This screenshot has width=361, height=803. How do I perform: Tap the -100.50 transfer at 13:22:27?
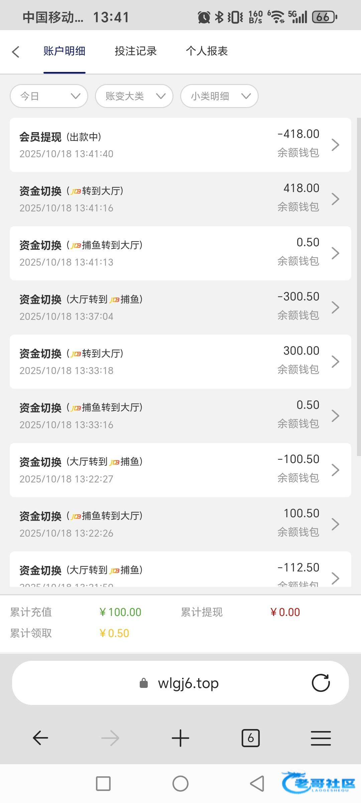[x=180, y=470]
